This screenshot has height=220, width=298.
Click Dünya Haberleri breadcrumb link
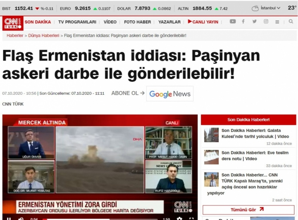[44, 35]
